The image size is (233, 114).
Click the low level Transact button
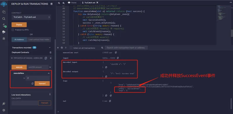pyautogui.click(x=45, y=103)
